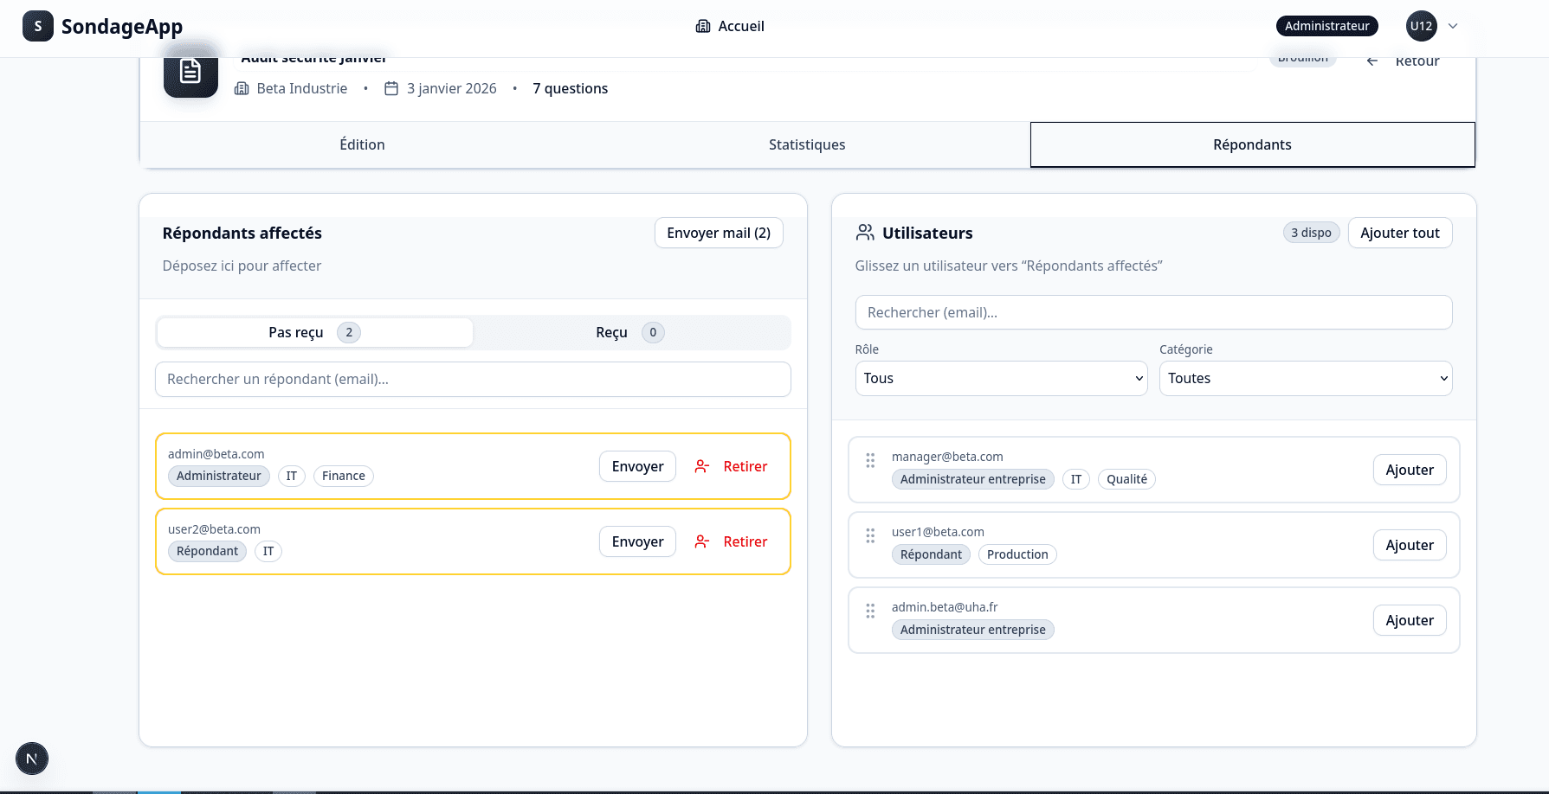Click the back arrow beside Retour
The height and width of the screenshot is (794, 1549).
1372,61
